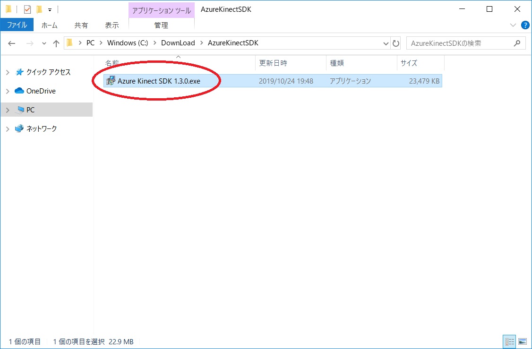
Task: Go forward with the right arrow
Action: pyautogui.click(x=30, y=43)
